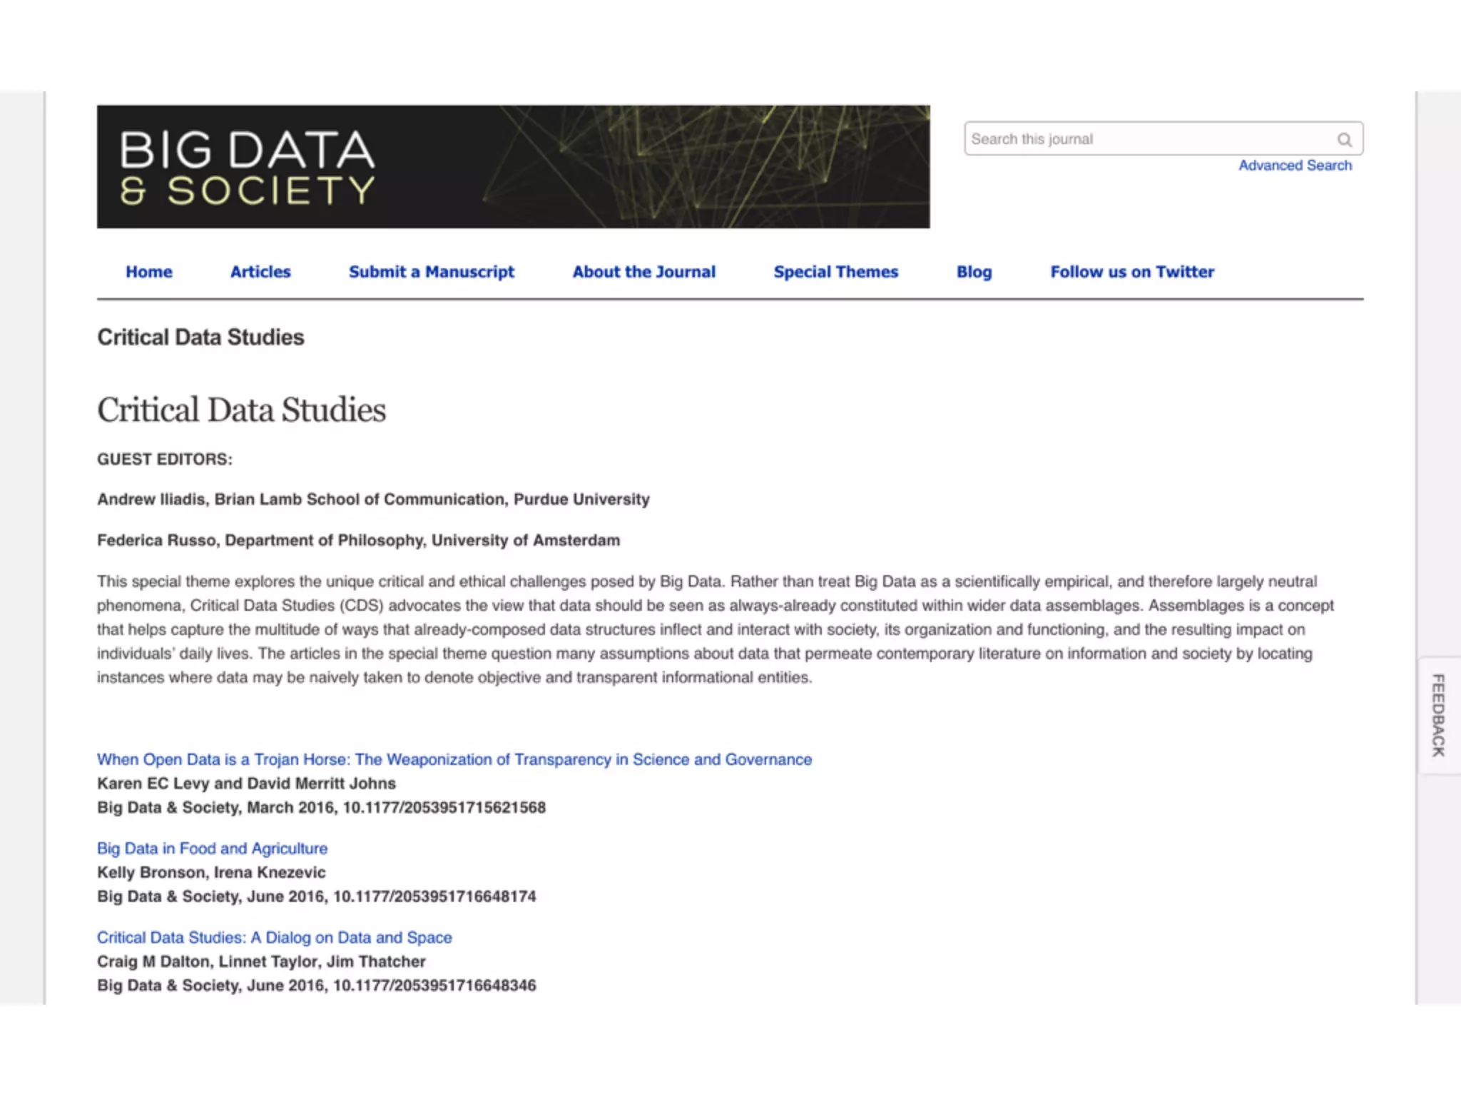1461x1096 pixels.
Task: Click Federica Russo guest editor line
Action: [x=358, y=540]
